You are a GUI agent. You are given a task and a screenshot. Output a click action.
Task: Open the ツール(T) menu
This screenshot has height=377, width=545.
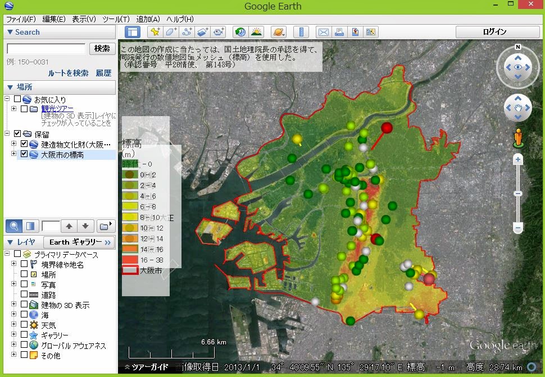116,19
